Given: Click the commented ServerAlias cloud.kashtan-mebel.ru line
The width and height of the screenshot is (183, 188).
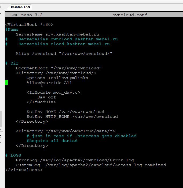Looking at the screenshot, I should 57,44.
